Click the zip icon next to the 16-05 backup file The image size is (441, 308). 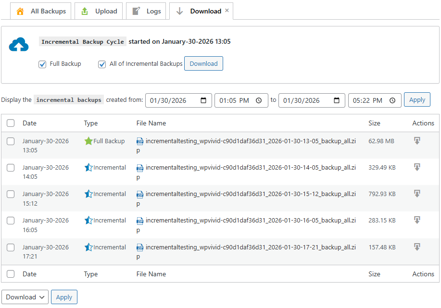click(139, 220)
